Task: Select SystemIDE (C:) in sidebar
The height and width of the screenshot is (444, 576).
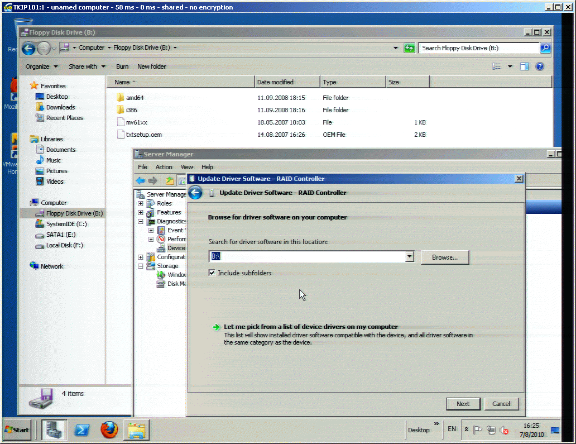Action: [66, 224]
